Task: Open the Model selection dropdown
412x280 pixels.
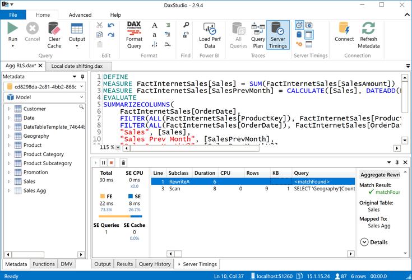Action: coord(82,97)
